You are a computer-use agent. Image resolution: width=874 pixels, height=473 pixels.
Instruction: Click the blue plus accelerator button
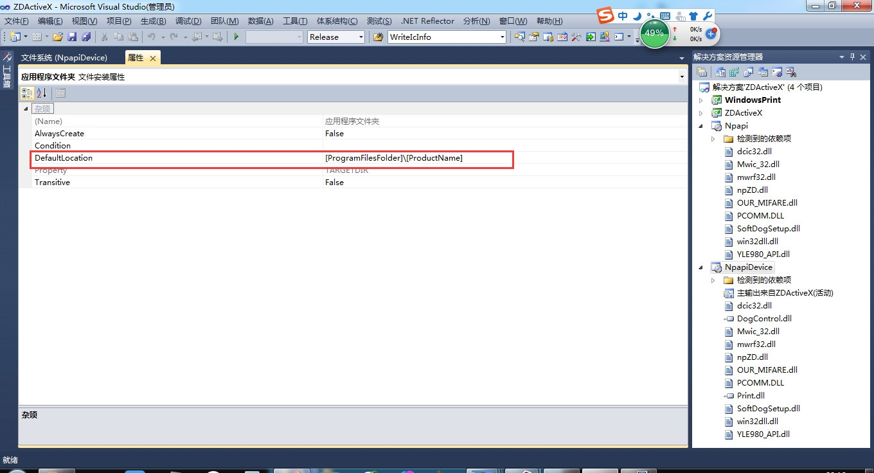click(x=711, y=33)
